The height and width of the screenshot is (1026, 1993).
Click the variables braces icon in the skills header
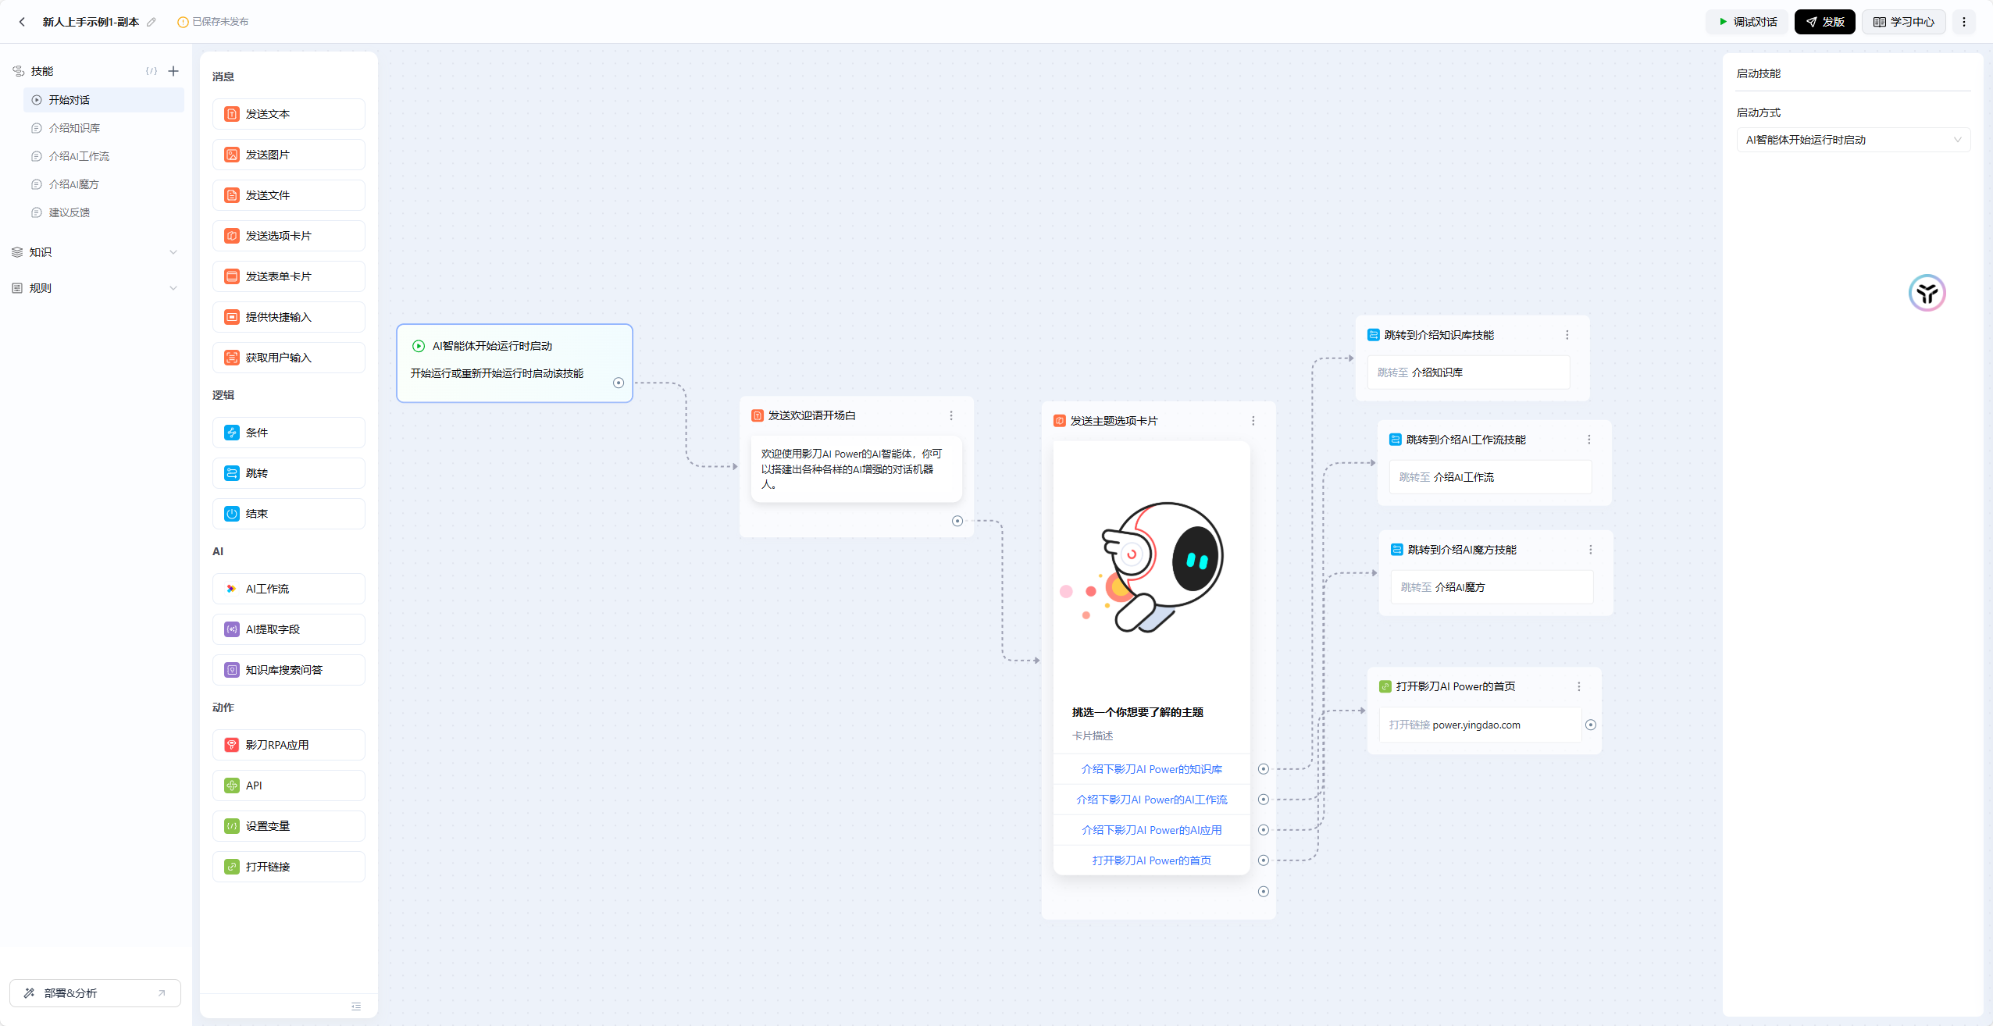(x=152, y=71)
